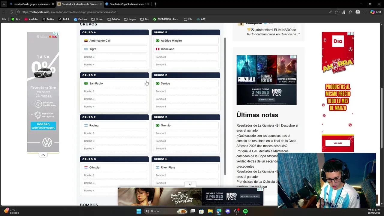Close the simulación de grupos sudamericana tab
Image resolution: width=384 pixels, height=216 pixels.
pos(53,4)
